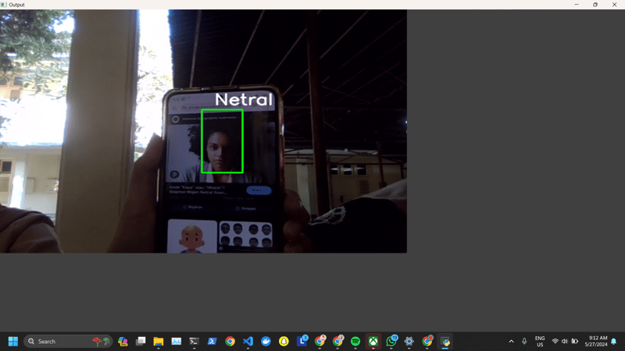Click the Output window title icon

[4, 5]
